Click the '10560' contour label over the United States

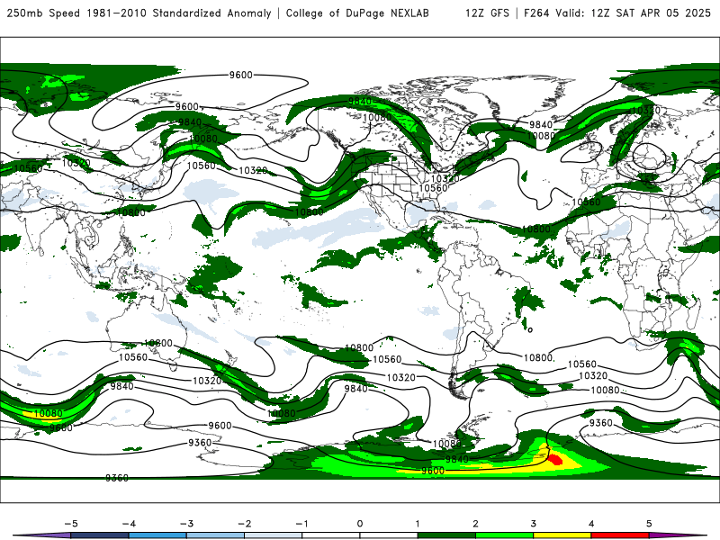433,188
